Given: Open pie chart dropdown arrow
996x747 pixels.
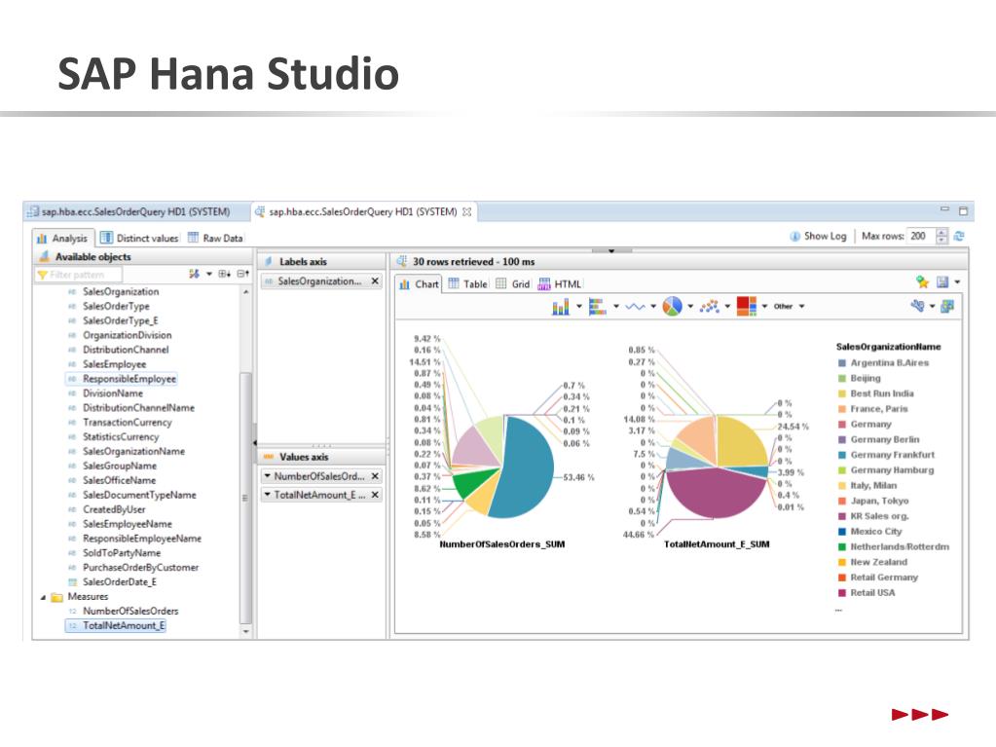Looking at the screenshot, I should (x=690, y=306).
